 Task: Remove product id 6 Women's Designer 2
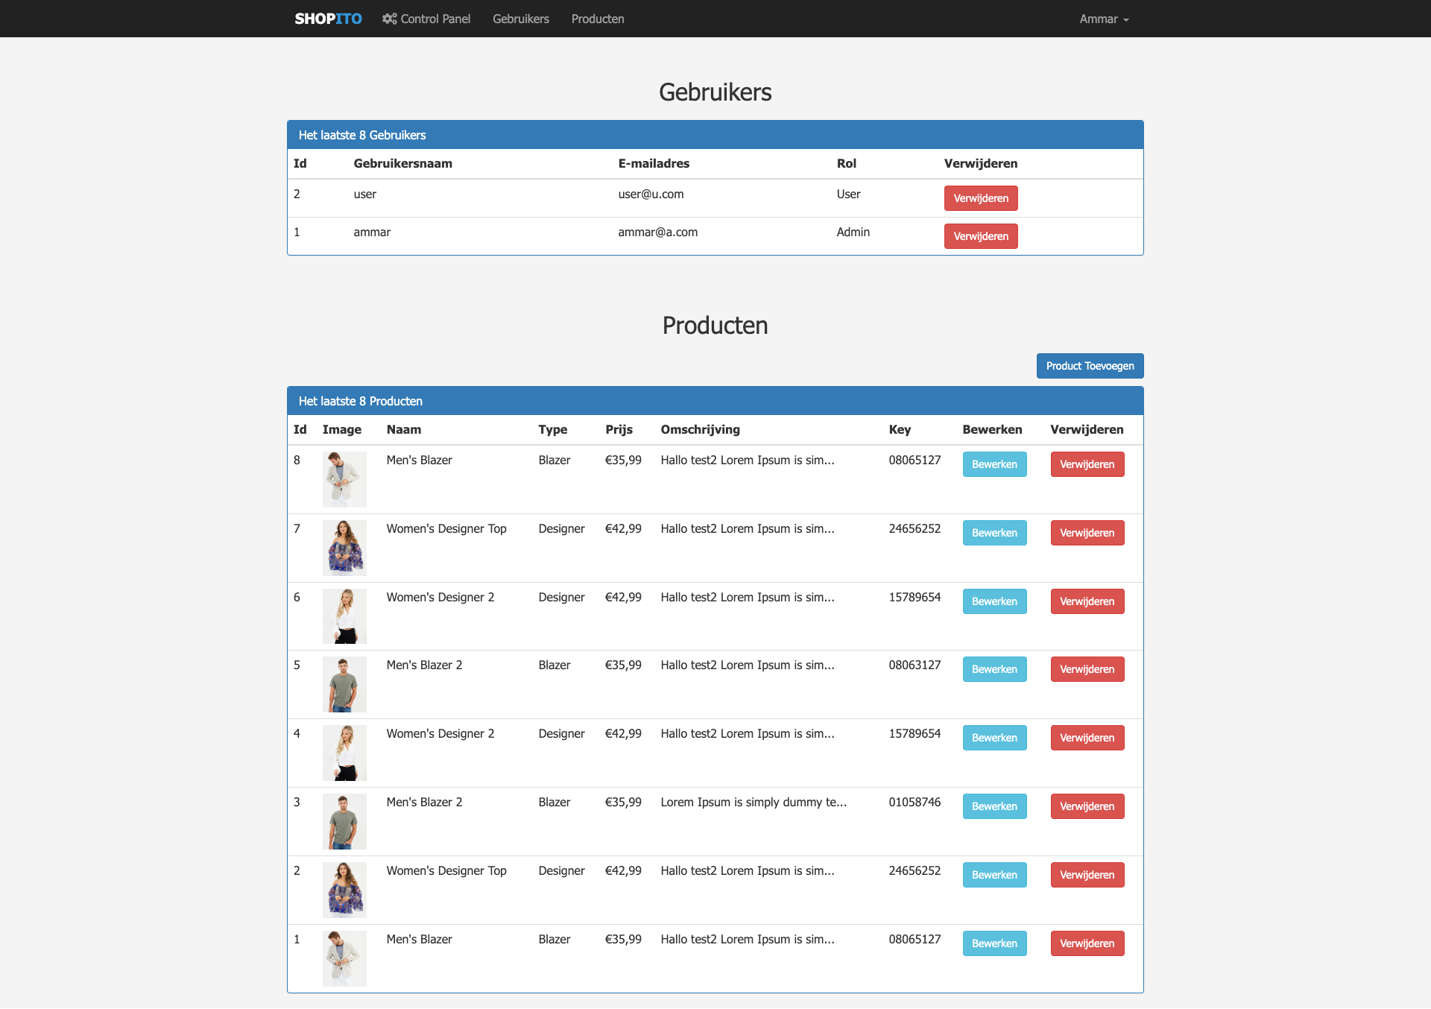1087,601
